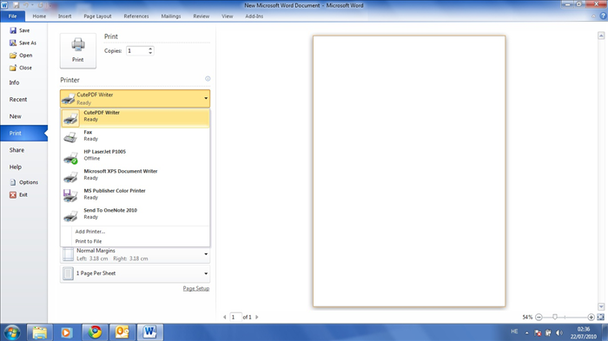The width and height of the screenshot is (608, 341).
Task: Open the Mailings ribbon tab
Action: (x=171, y=16)
